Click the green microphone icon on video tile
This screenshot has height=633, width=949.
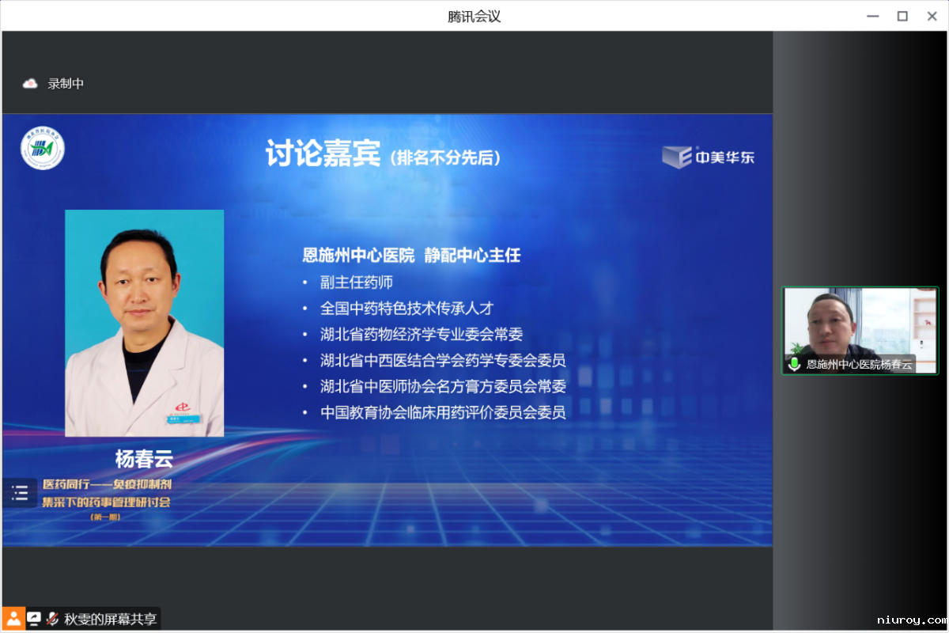tap(794, 364)
